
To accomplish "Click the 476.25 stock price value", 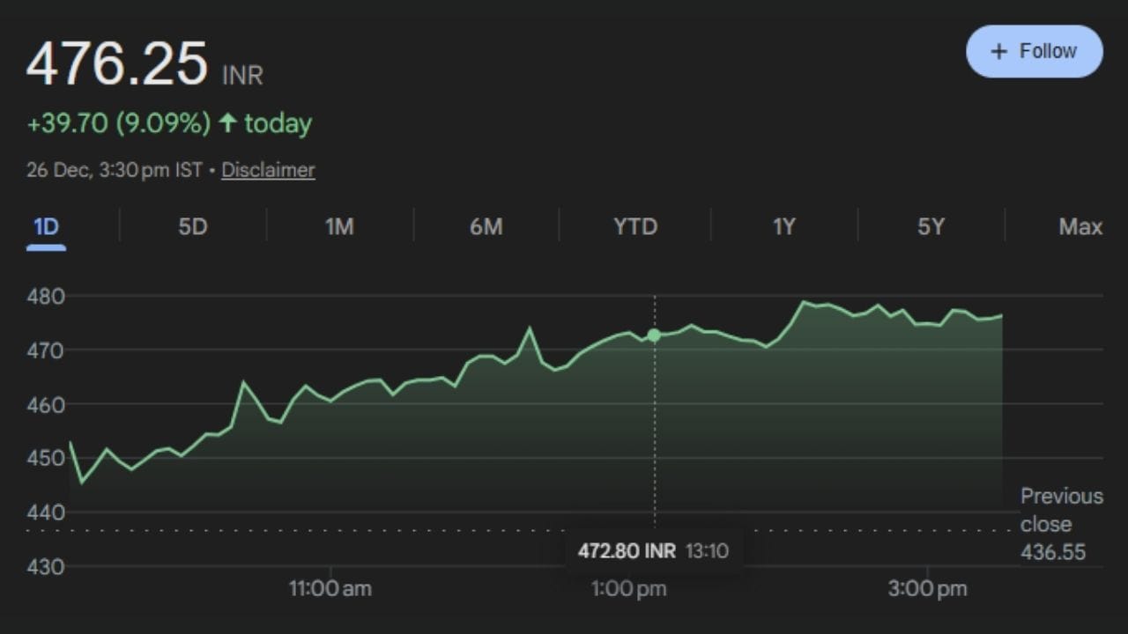I will (117, 64).
